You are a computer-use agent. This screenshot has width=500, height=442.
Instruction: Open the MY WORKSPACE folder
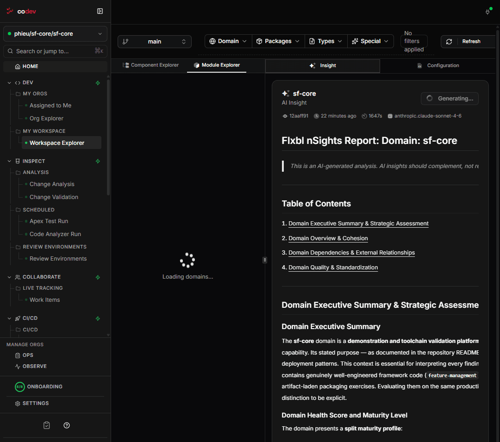44,131
